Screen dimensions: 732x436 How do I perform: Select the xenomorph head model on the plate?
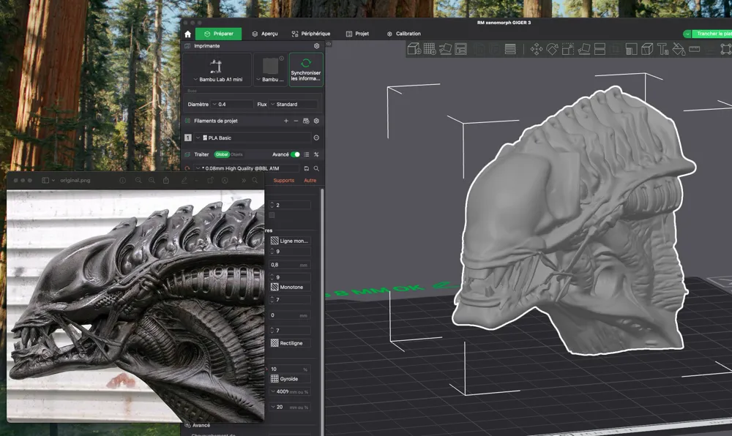click(x=574, y=219)
